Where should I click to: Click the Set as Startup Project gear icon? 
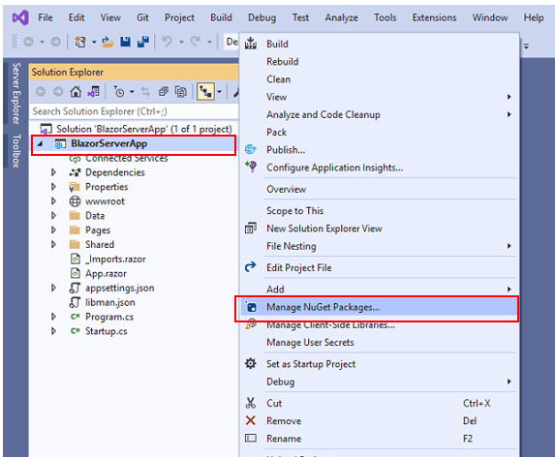[251, 363]
